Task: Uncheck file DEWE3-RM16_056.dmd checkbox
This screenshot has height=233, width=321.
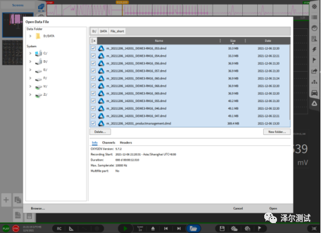Action: coord(93,63)
